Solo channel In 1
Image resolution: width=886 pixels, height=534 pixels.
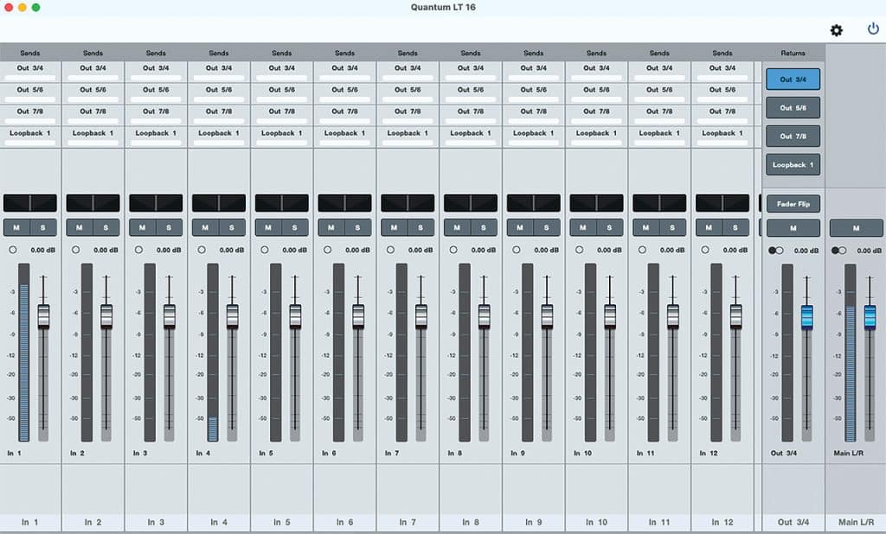(43, 227)
